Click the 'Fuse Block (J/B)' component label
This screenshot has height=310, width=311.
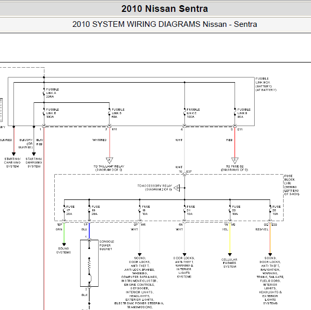[x=291, y=185]
